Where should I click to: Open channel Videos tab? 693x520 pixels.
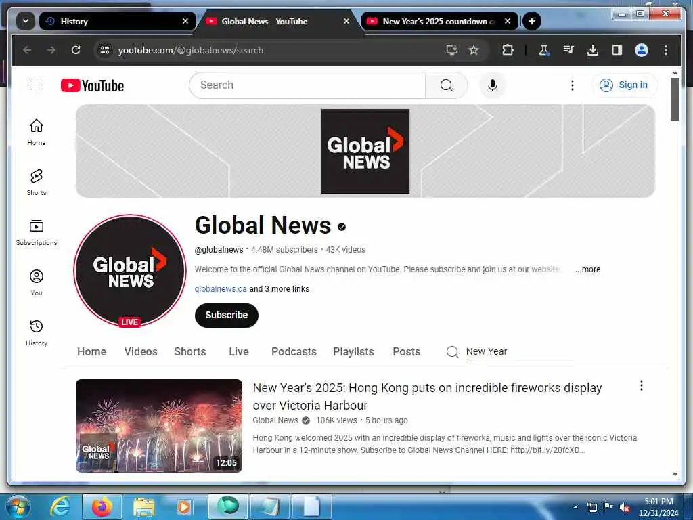141,351
